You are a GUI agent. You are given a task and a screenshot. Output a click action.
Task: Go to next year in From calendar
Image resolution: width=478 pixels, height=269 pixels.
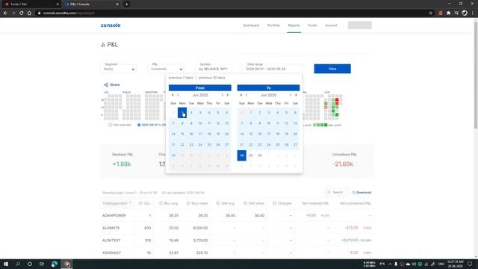click(x=227, y=95)
